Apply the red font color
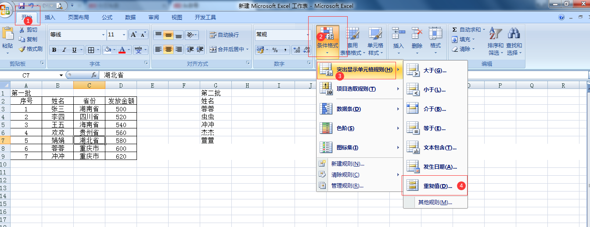 click(x=122, y=50)
